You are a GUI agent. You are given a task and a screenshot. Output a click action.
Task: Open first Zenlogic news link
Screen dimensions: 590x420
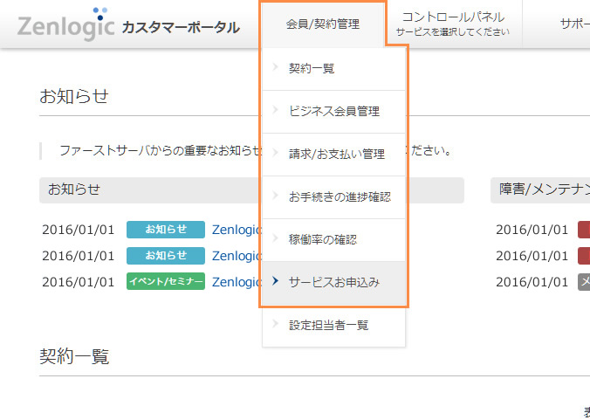pos(237,230)
